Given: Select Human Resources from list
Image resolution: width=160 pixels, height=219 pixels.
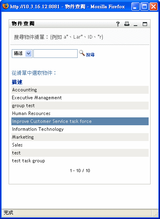Looking at the screenshot, I should pyautogui.click(x=80, y=113).
